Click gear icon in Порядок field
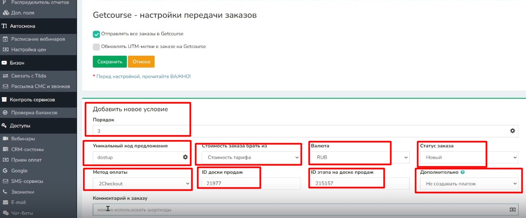This screenshot has height=218, width=526. pos(512,131)
